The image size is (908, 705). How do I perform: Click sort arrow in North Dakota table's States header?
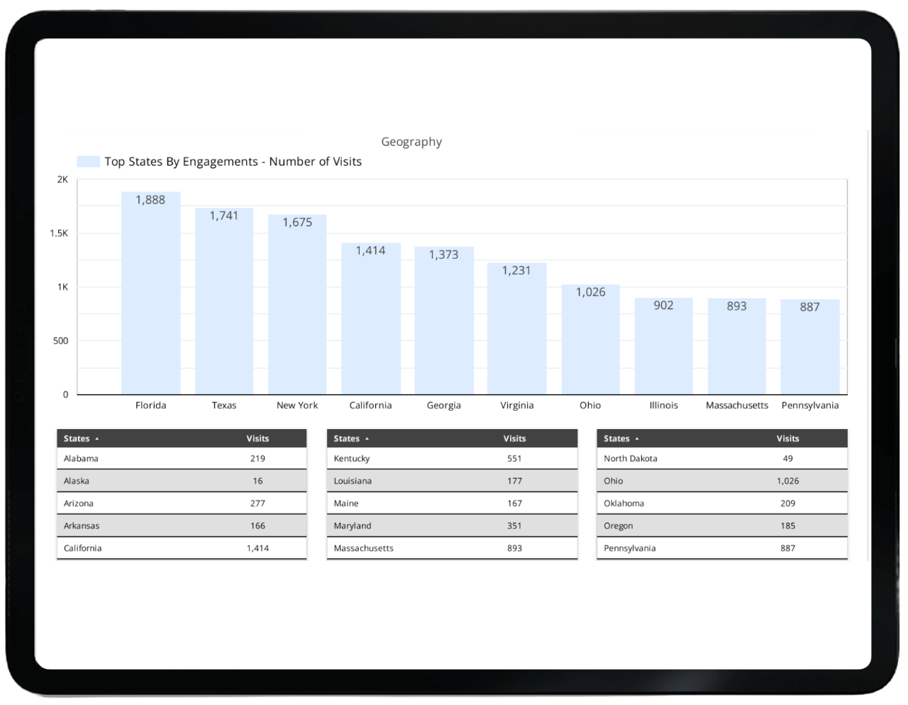[x=637, y=439]
